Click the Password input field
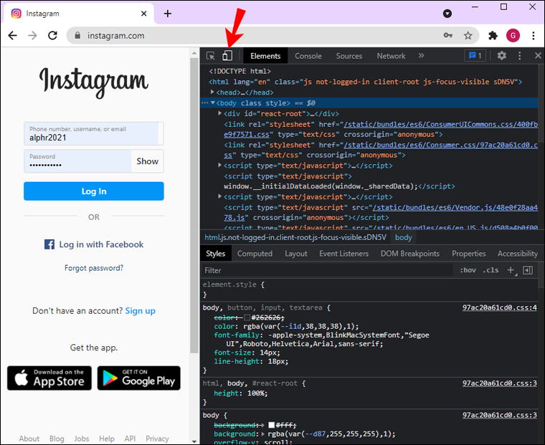The height and width of the screenshot is (445, 545). 77,161
